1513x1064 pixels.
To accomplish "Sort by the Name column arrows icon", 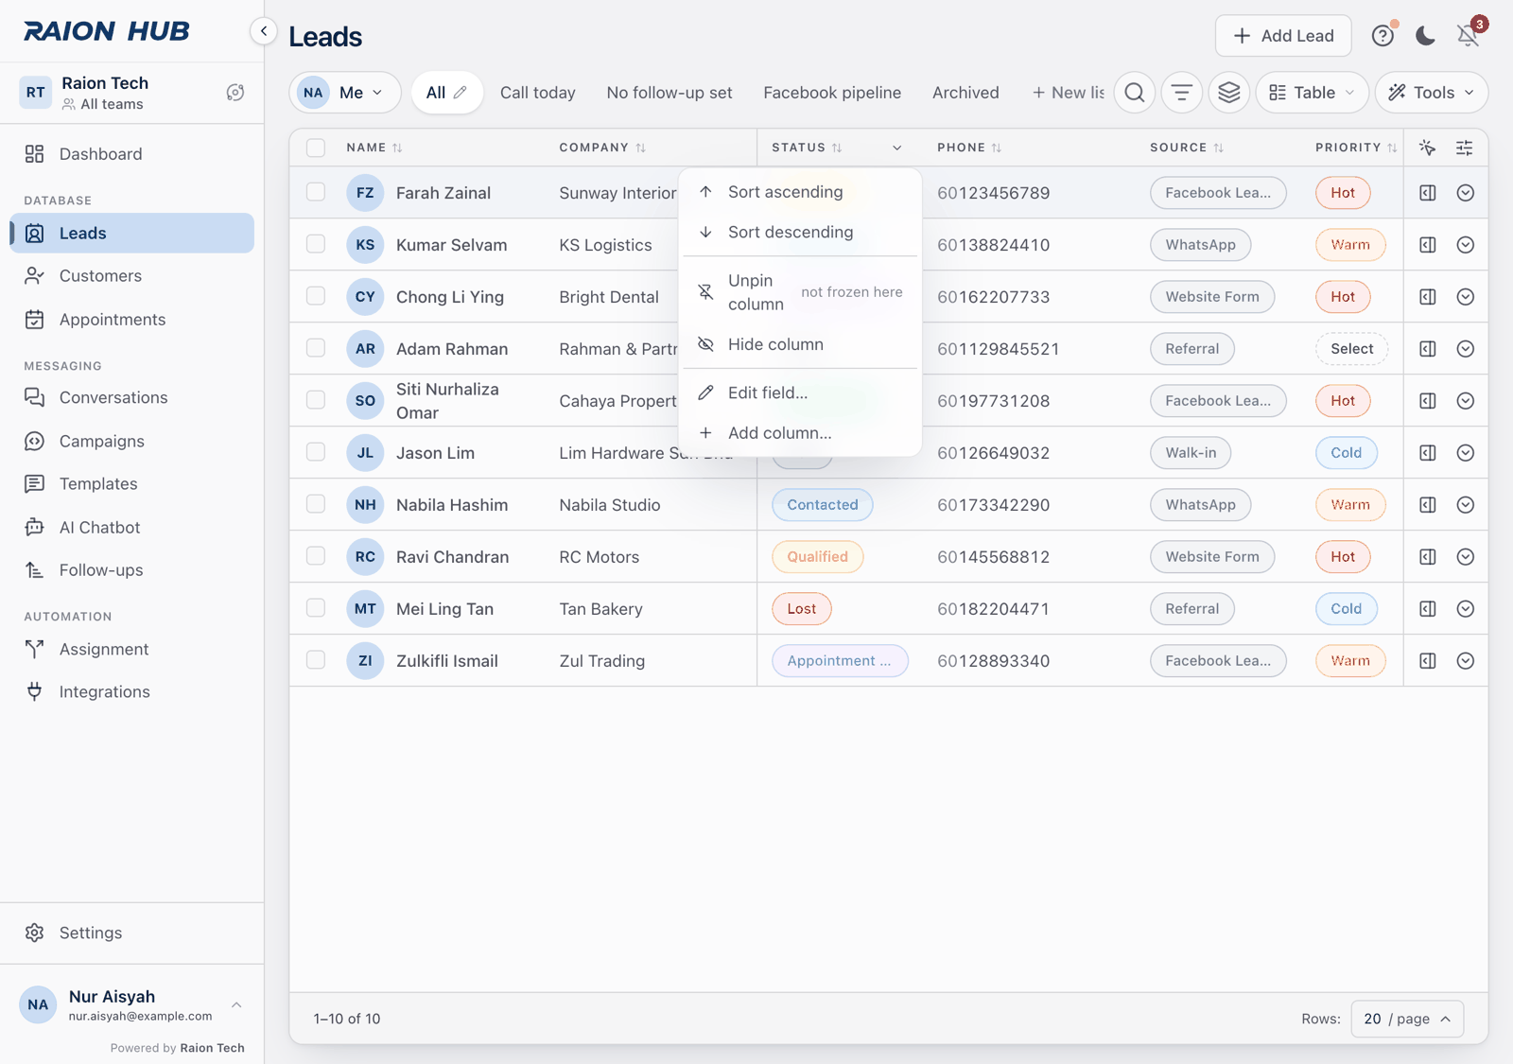I will (397, 148).
